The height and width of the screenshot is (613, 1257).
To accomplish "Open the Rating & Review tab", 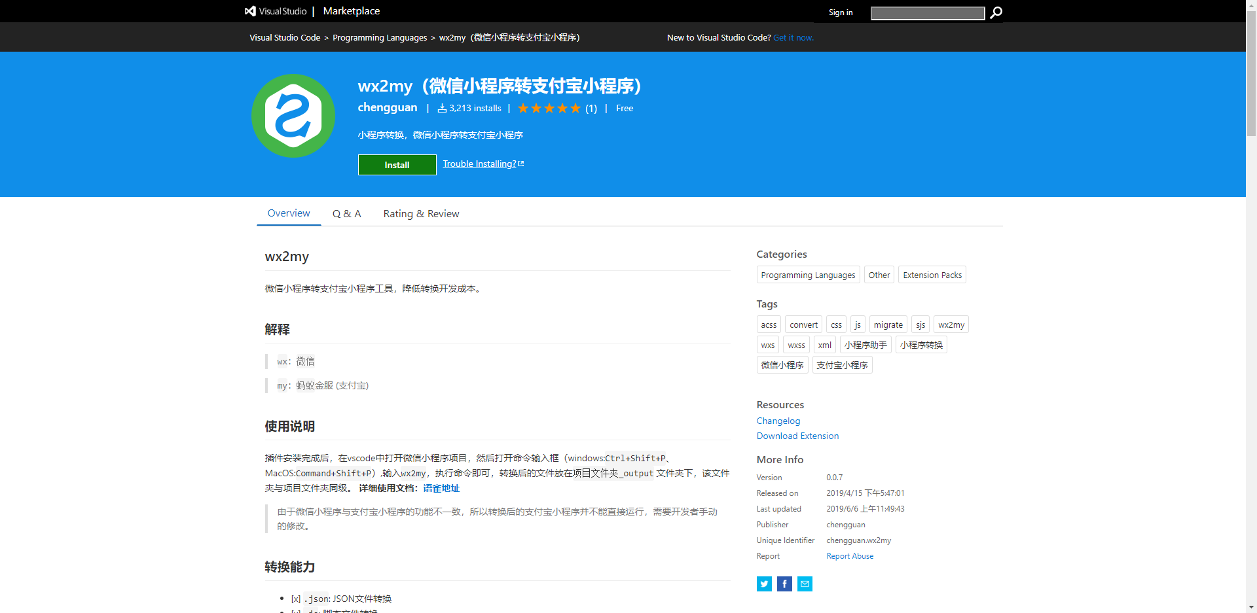I will [421, 214].
